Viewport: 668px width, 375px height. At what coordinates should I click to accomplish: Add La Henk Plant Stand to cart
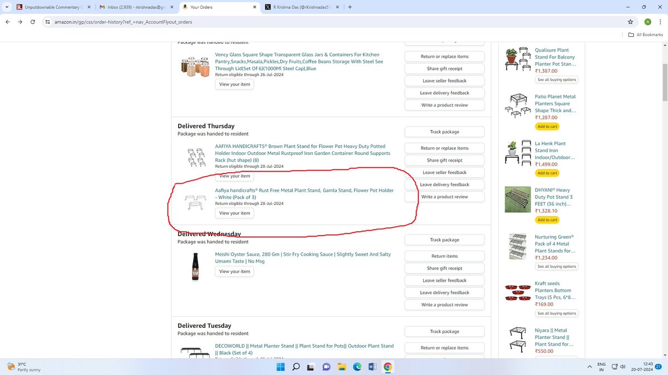point(547,173)
